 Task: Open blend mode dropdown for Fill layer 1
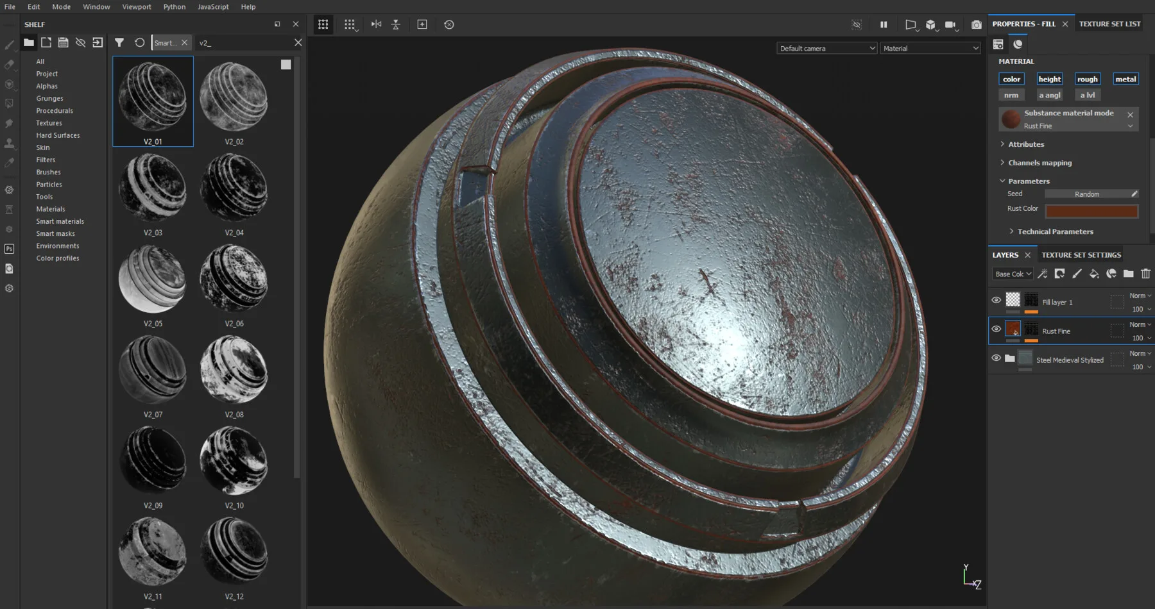(x=1140, y=296)
